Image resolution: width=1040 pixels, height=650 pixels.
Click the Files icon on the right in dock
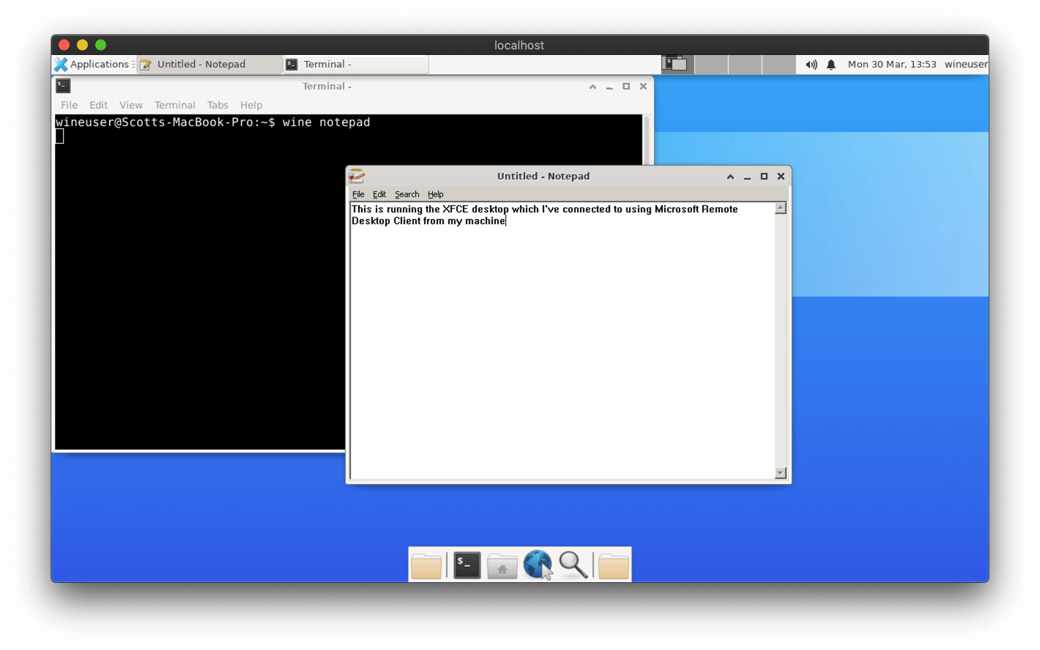613,564
